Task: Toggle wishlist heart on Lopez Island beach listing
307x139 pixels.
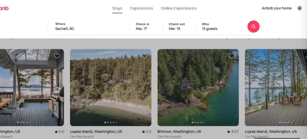Action: (144, 56)
